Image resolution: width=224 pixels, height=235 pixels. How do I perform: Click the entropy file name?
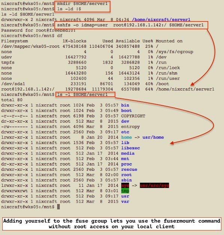tap(130, 127)
